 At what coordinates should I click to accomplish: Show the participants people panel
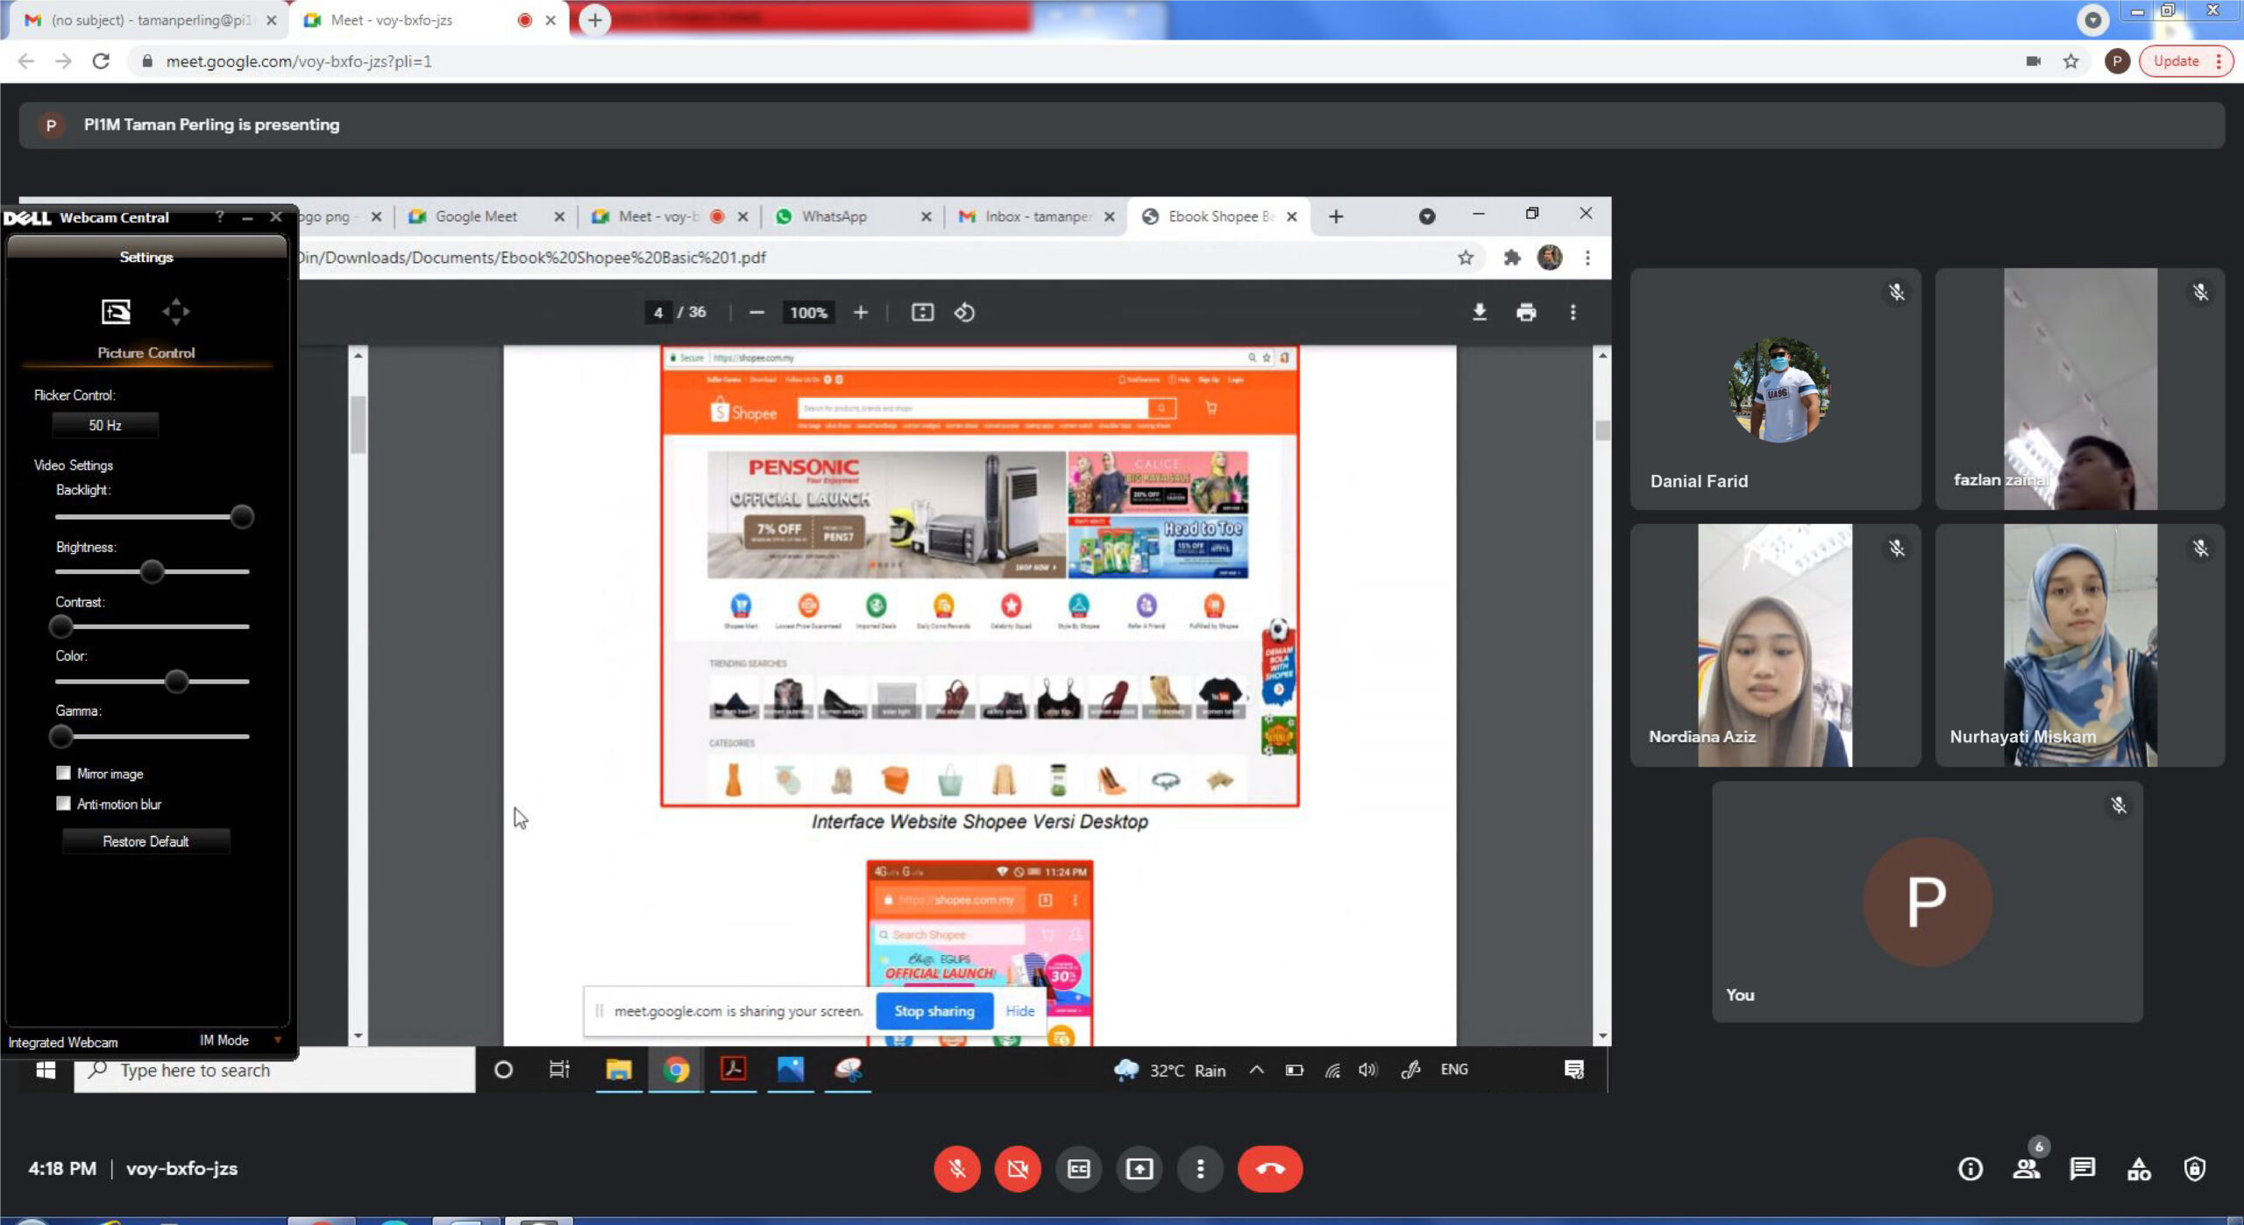[x=2026, y=1168]
